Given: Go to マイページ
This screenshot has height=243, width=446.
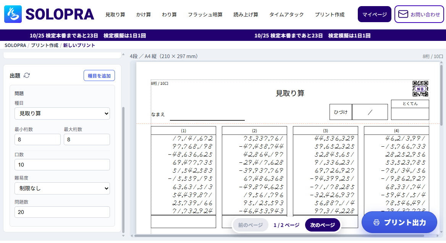Looking at the screenshot, I should [374, 14].
